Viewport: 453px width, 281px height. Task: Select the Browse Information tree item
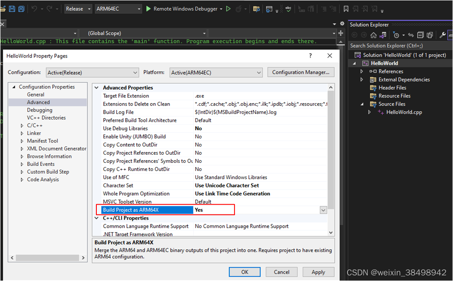pos(49,156)
